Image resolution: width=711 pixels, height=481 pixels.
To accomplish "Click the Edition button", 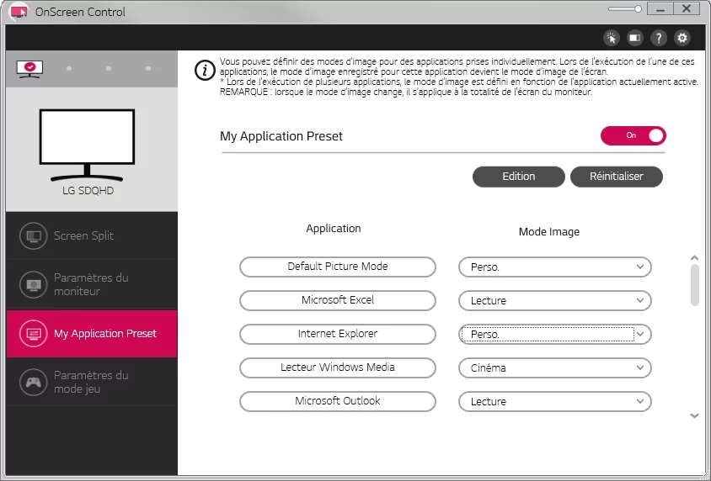I will (x=519, y=177).
